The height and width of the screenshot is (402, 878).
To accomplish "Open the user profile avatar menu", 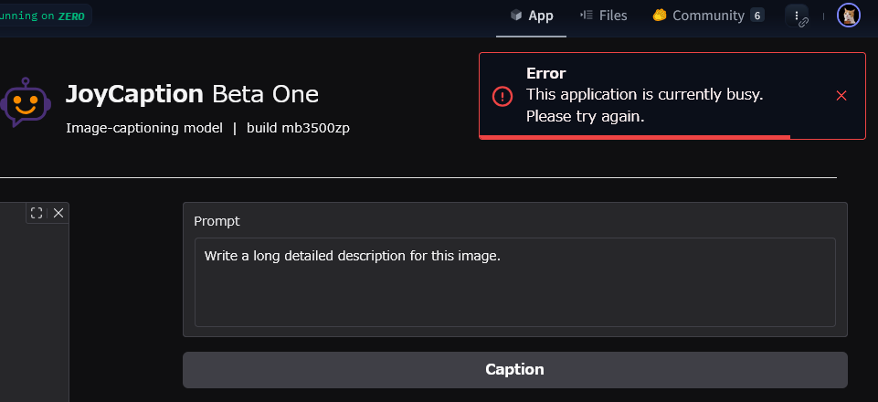I will (x=849, y=16).
